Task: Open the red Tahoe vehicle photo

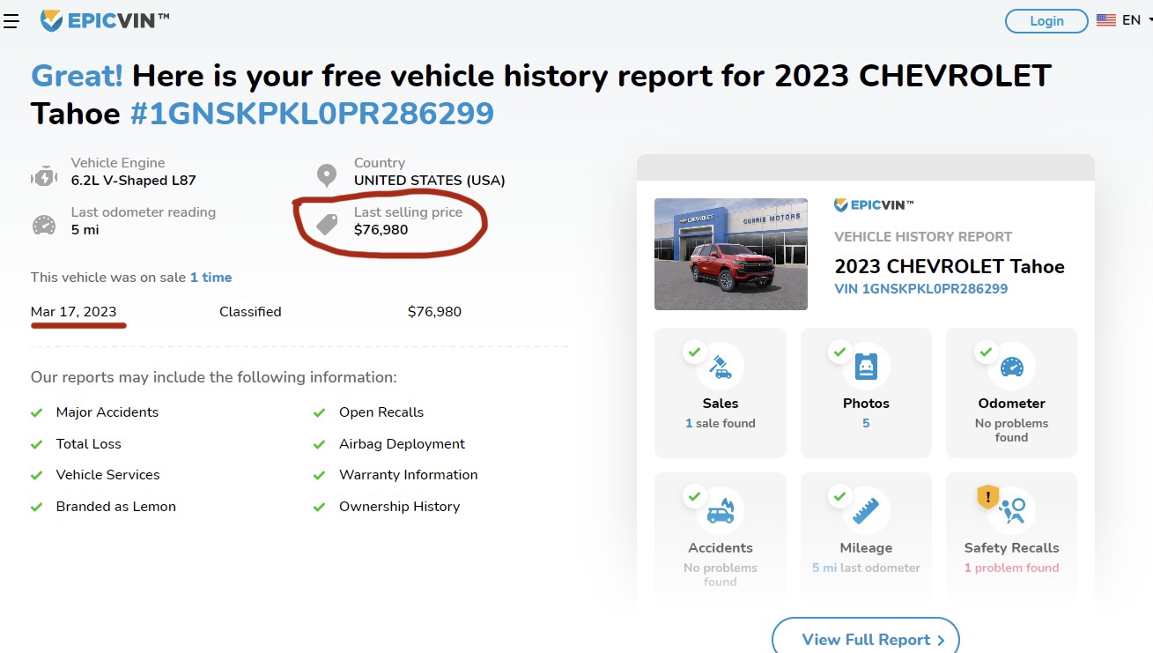Action: [x=731, y=254]
